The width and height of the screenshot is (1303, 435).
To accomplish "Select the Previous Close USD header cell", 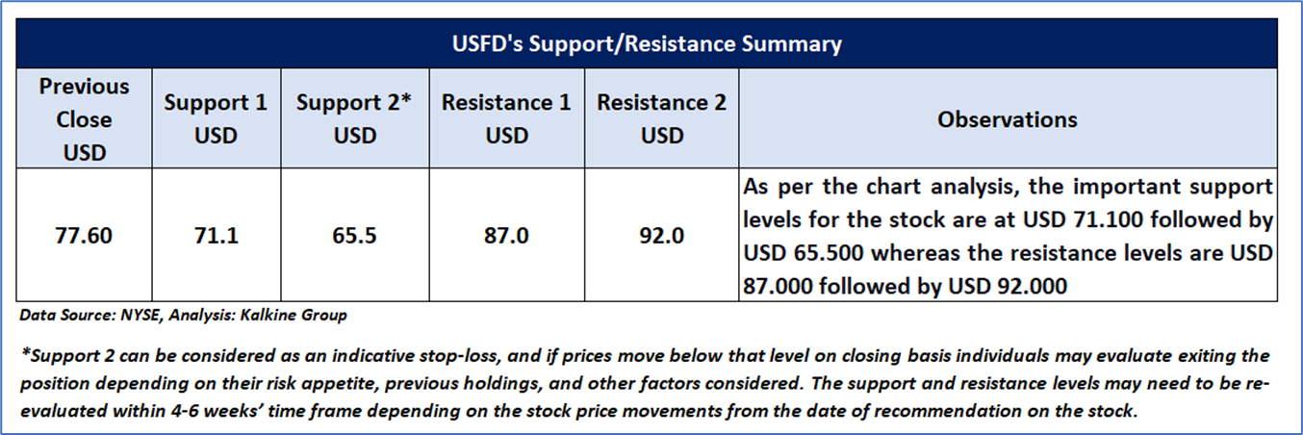I will point(84,119).
